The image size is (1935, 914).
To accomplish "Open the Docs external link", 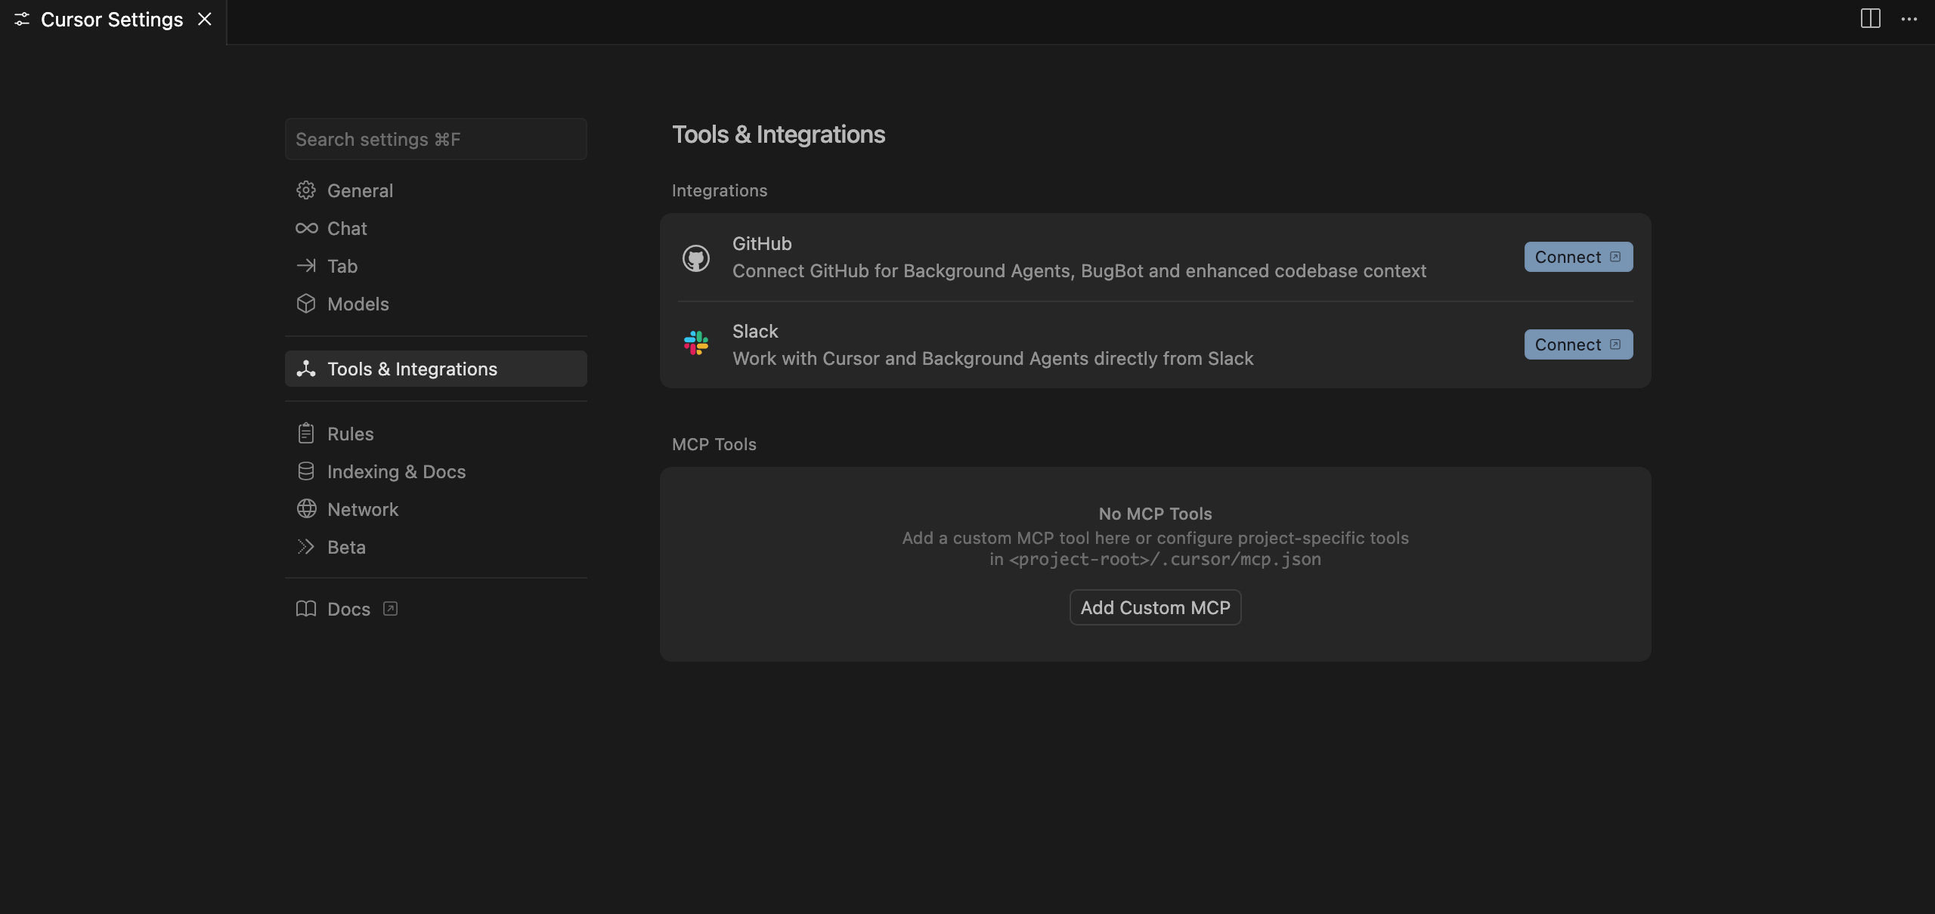I will click(x=436, y=609).
